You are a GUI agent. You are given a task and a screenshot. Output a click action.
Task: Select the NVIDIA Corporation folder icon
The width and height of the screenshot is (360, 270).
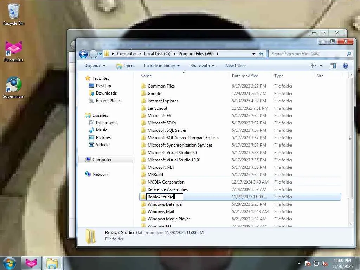(x=143, y=182)
